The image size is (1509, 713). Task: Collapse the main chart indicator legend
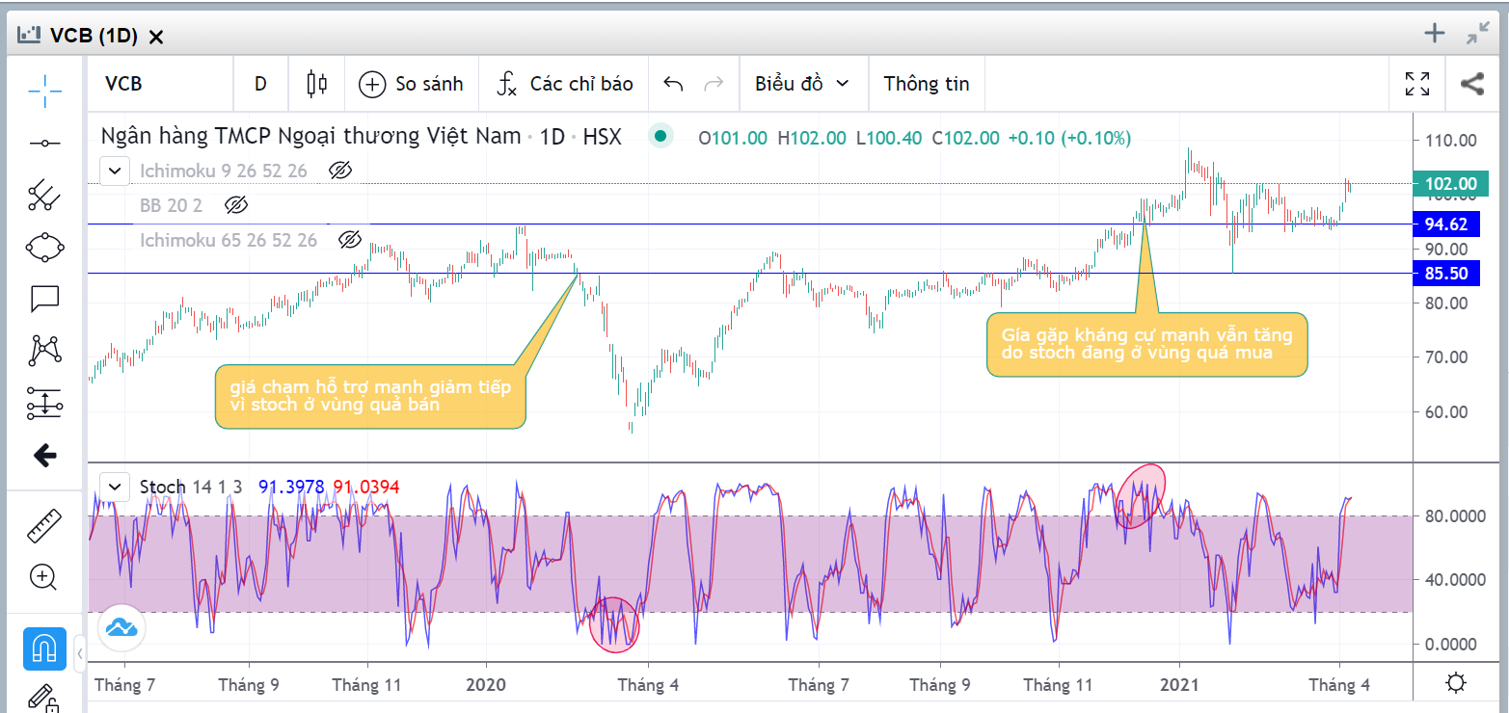click(115, 172)
